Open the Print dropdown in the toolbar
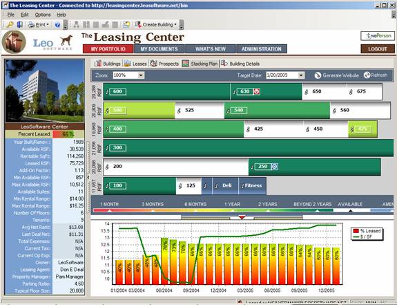Image resolution: width=397 pixels, height=305 pixels. click(x=48, y=25)
